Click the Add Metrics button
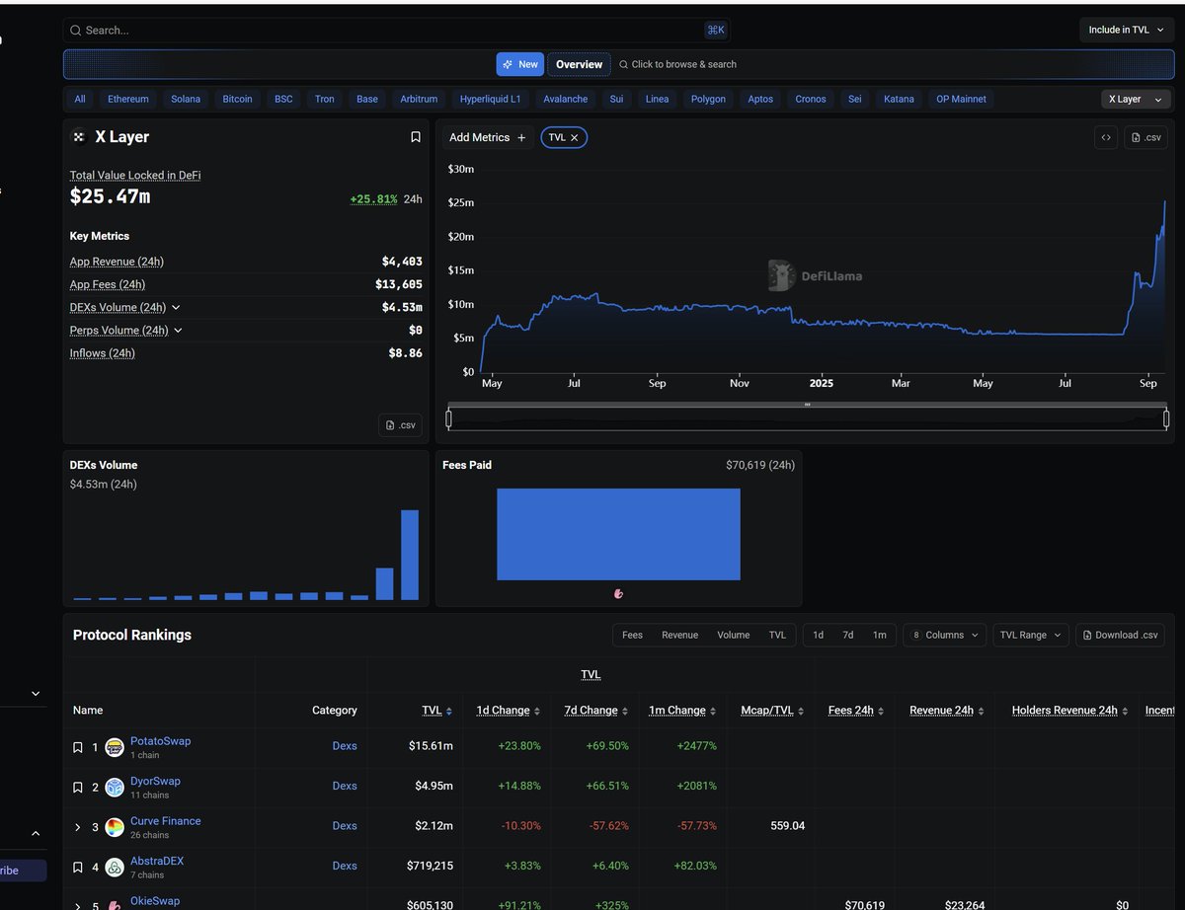Image resolution: width=1185 pixels, height=910 pixels. click(488, 137)
